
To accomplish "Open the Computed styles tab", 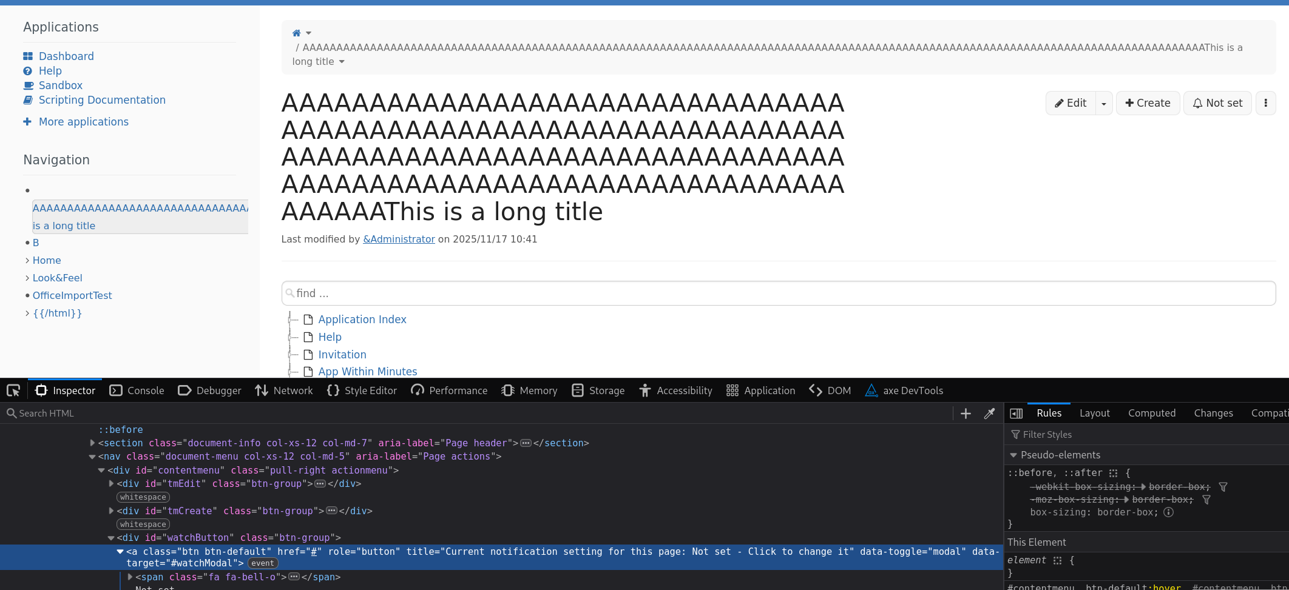I will (x=1151, y=413).
